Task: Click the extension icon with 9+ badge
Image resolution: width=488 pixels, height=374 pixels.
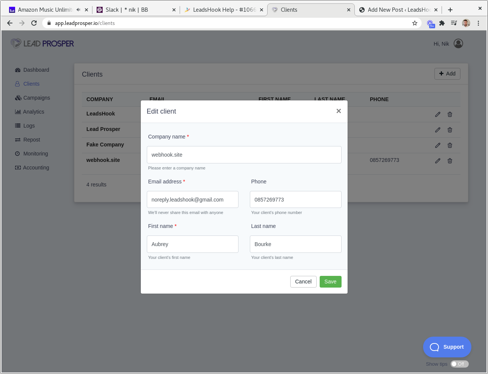Action: tap(431, 24)
